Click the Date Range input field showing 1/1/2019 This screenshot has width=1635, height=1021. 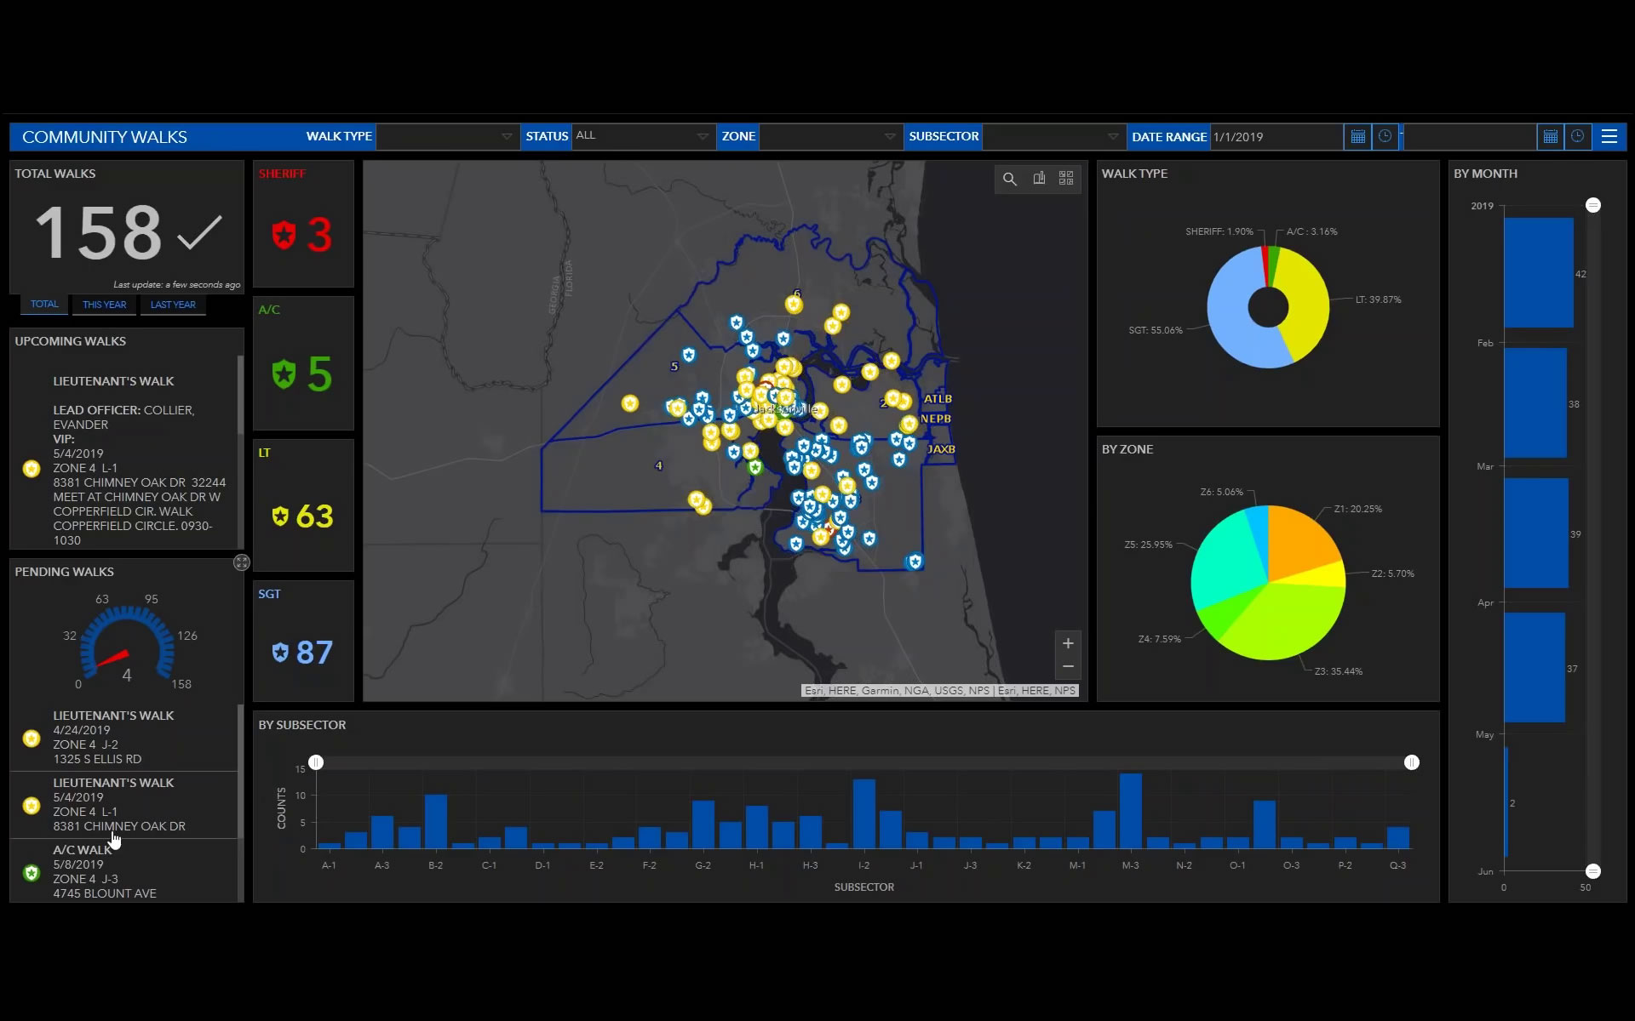coord(1276,136)
